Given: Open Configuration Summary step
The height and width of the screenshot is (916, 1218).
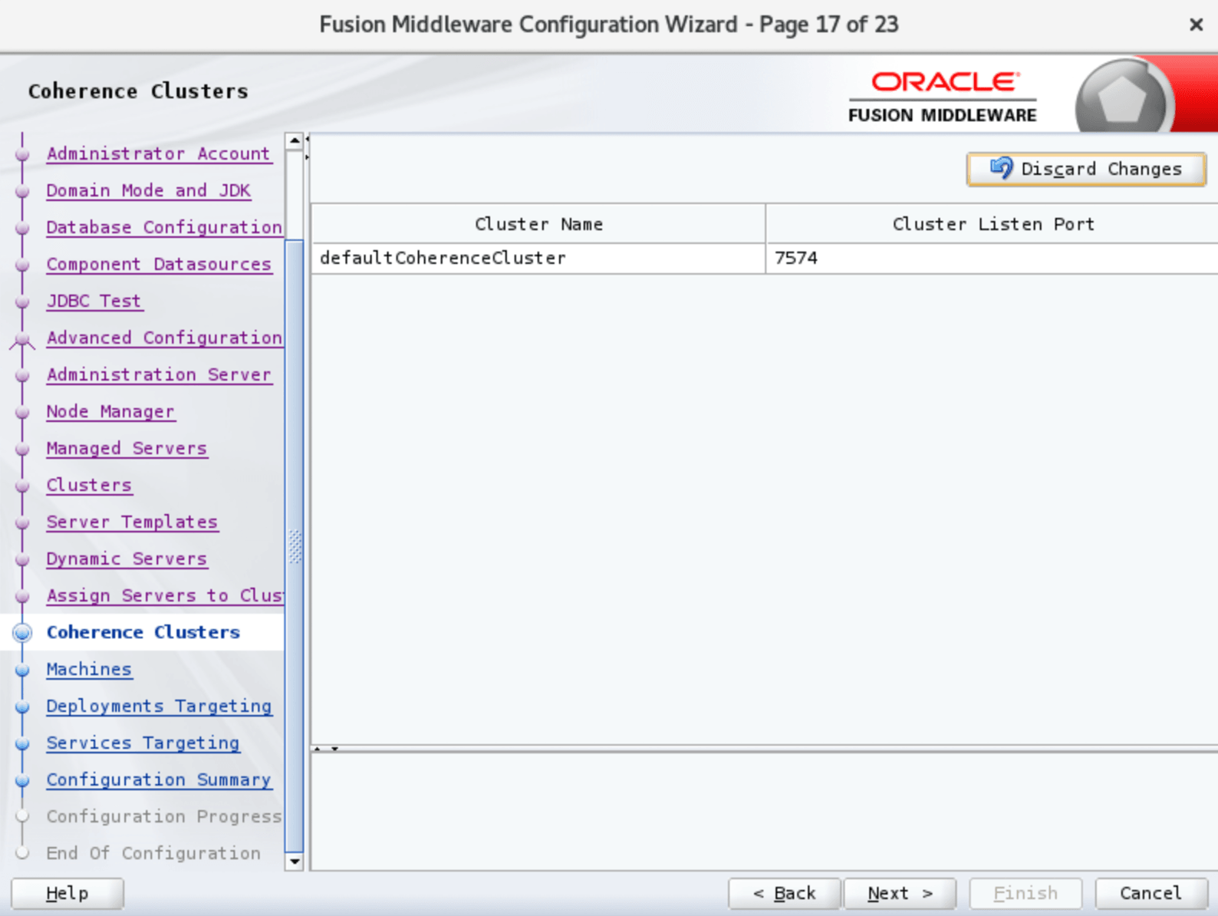Looking at the screenshot, I should click(x=159, y=779).
